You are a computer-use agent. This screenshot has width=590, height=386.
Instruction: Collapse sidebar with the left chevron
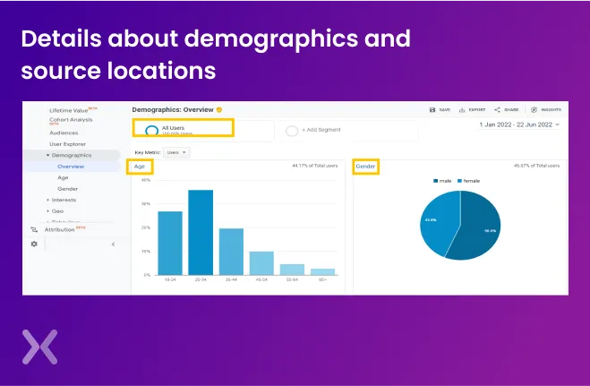(114, 244)
